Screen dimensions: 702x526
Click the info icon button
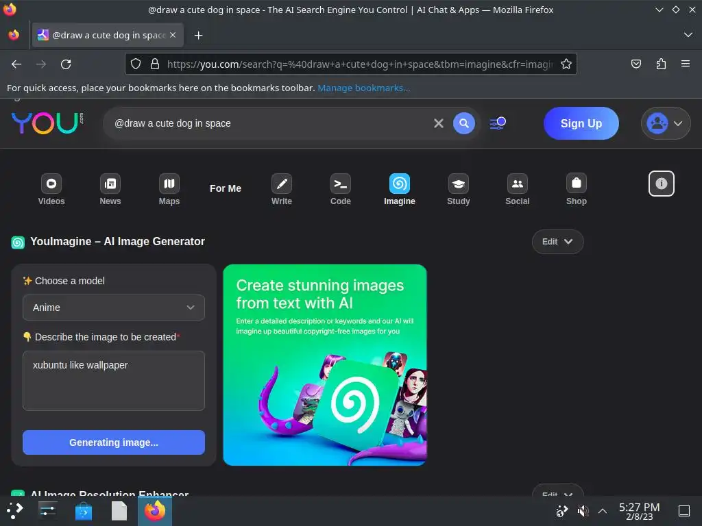click(x=662, y=184)
